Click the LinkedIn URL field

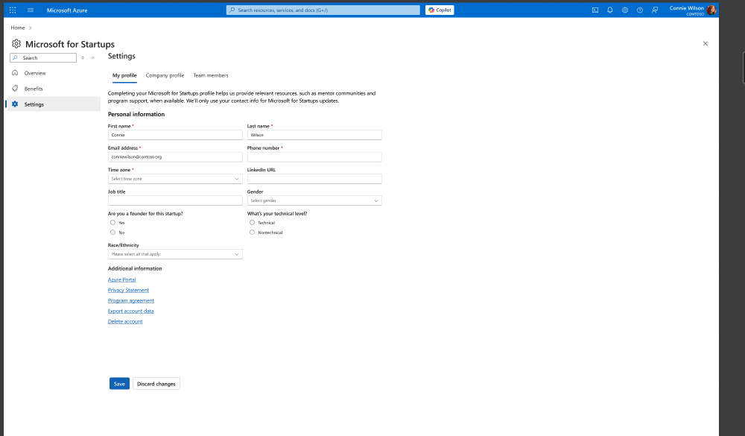314,179
